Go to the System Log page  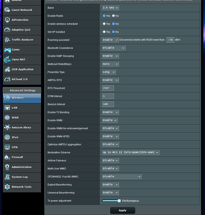[x=20, y=177]
